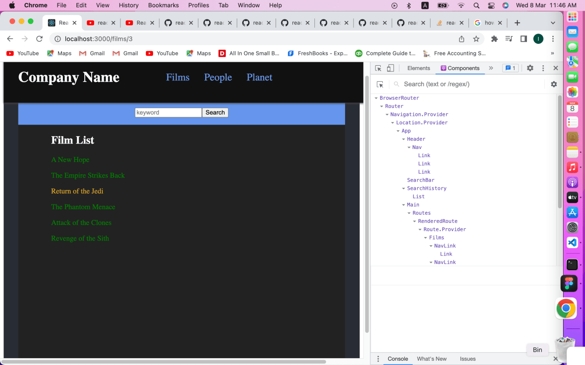The height and width of the screenshot is (365, 585).
Task: Toggle the device toolbar in DevTools
Action: point(390,68)
